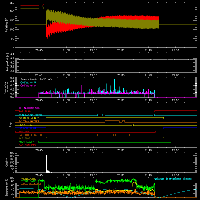Viewport: 200px width, 200px height.
Task: Select the magenta Collimator 9 legend entry
Action: tap(28, 85)
